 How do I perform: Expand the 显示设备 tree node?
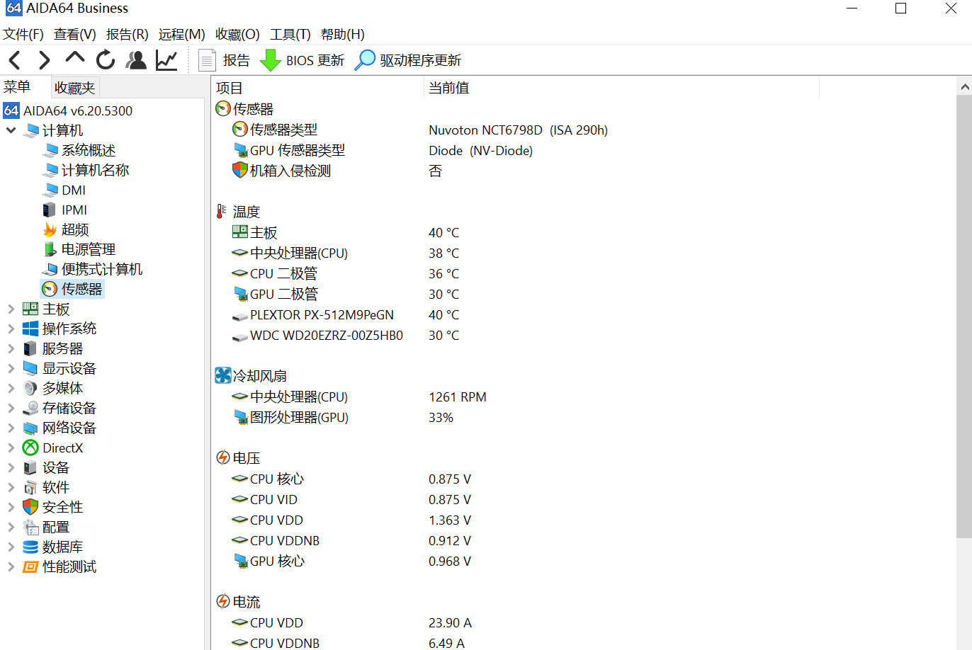11,368
